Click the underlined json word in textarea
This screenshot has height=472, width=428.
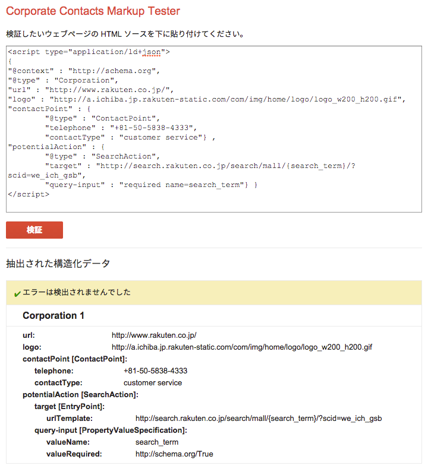click(152, 52)
